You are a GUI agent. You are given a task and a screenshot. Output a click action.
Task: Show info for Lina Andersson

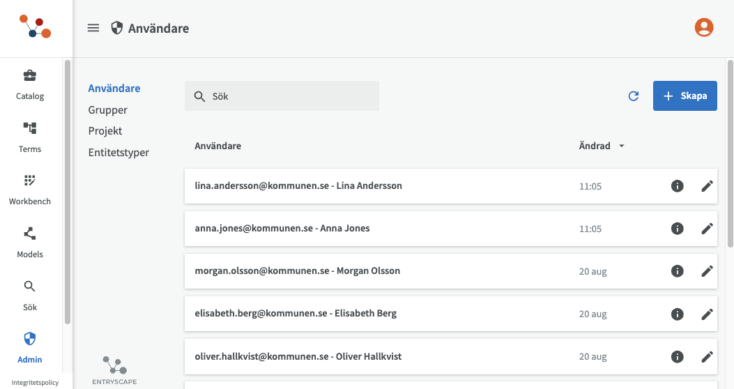point(677,186)
